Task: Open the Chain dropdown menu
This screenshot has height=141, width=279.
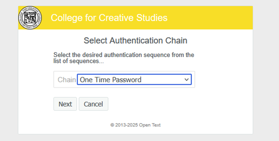Action: click(134, 80)
